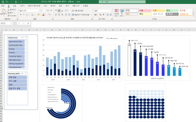
Task: Click the insert function fx icon
Action: pos(28,23)
